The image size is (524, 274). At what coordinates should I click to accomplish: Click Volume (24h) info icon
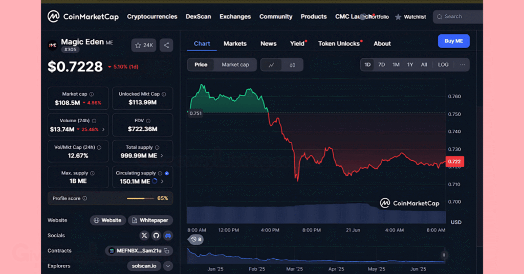point(94,121)
